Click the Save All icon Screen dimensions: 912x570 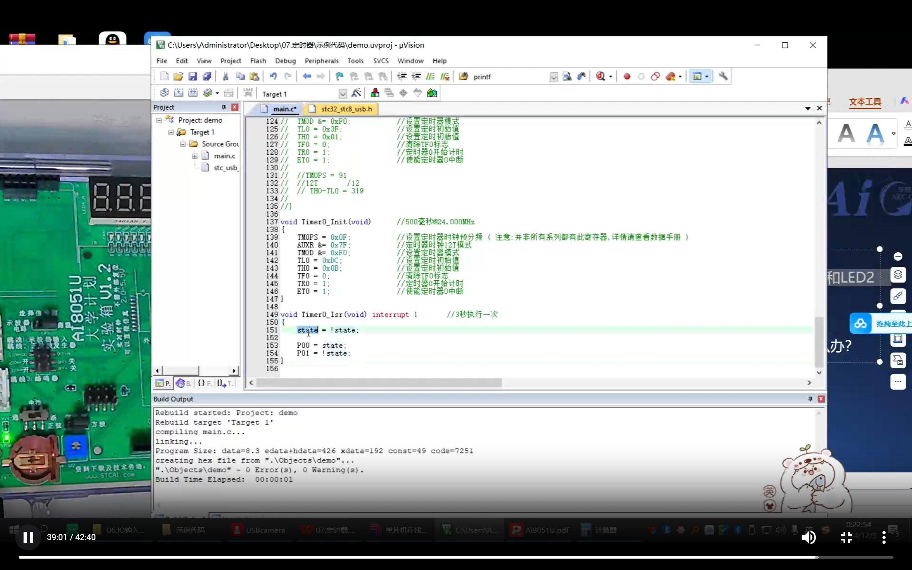click(207, 77)
